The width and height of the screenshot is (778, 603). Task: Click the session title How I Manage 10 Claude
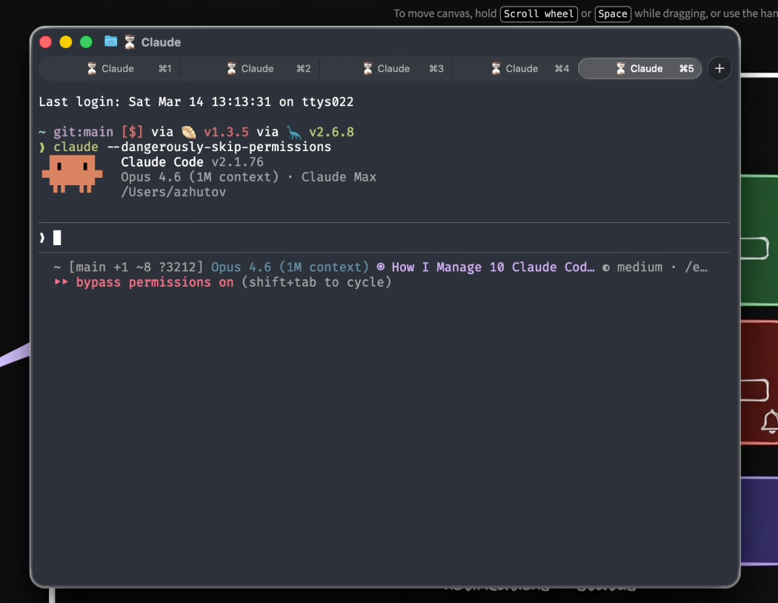[x=492, y=267]
